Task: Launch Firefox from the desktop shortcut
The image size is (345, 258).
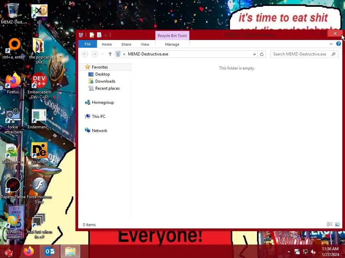Action: click(13, 83)
